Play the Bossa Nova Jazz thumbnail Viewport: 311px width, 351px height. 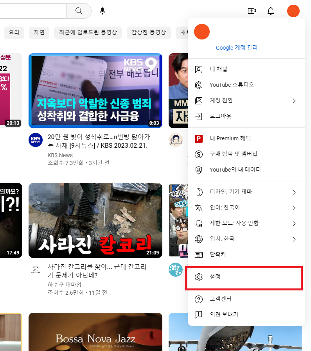(95, 332)
